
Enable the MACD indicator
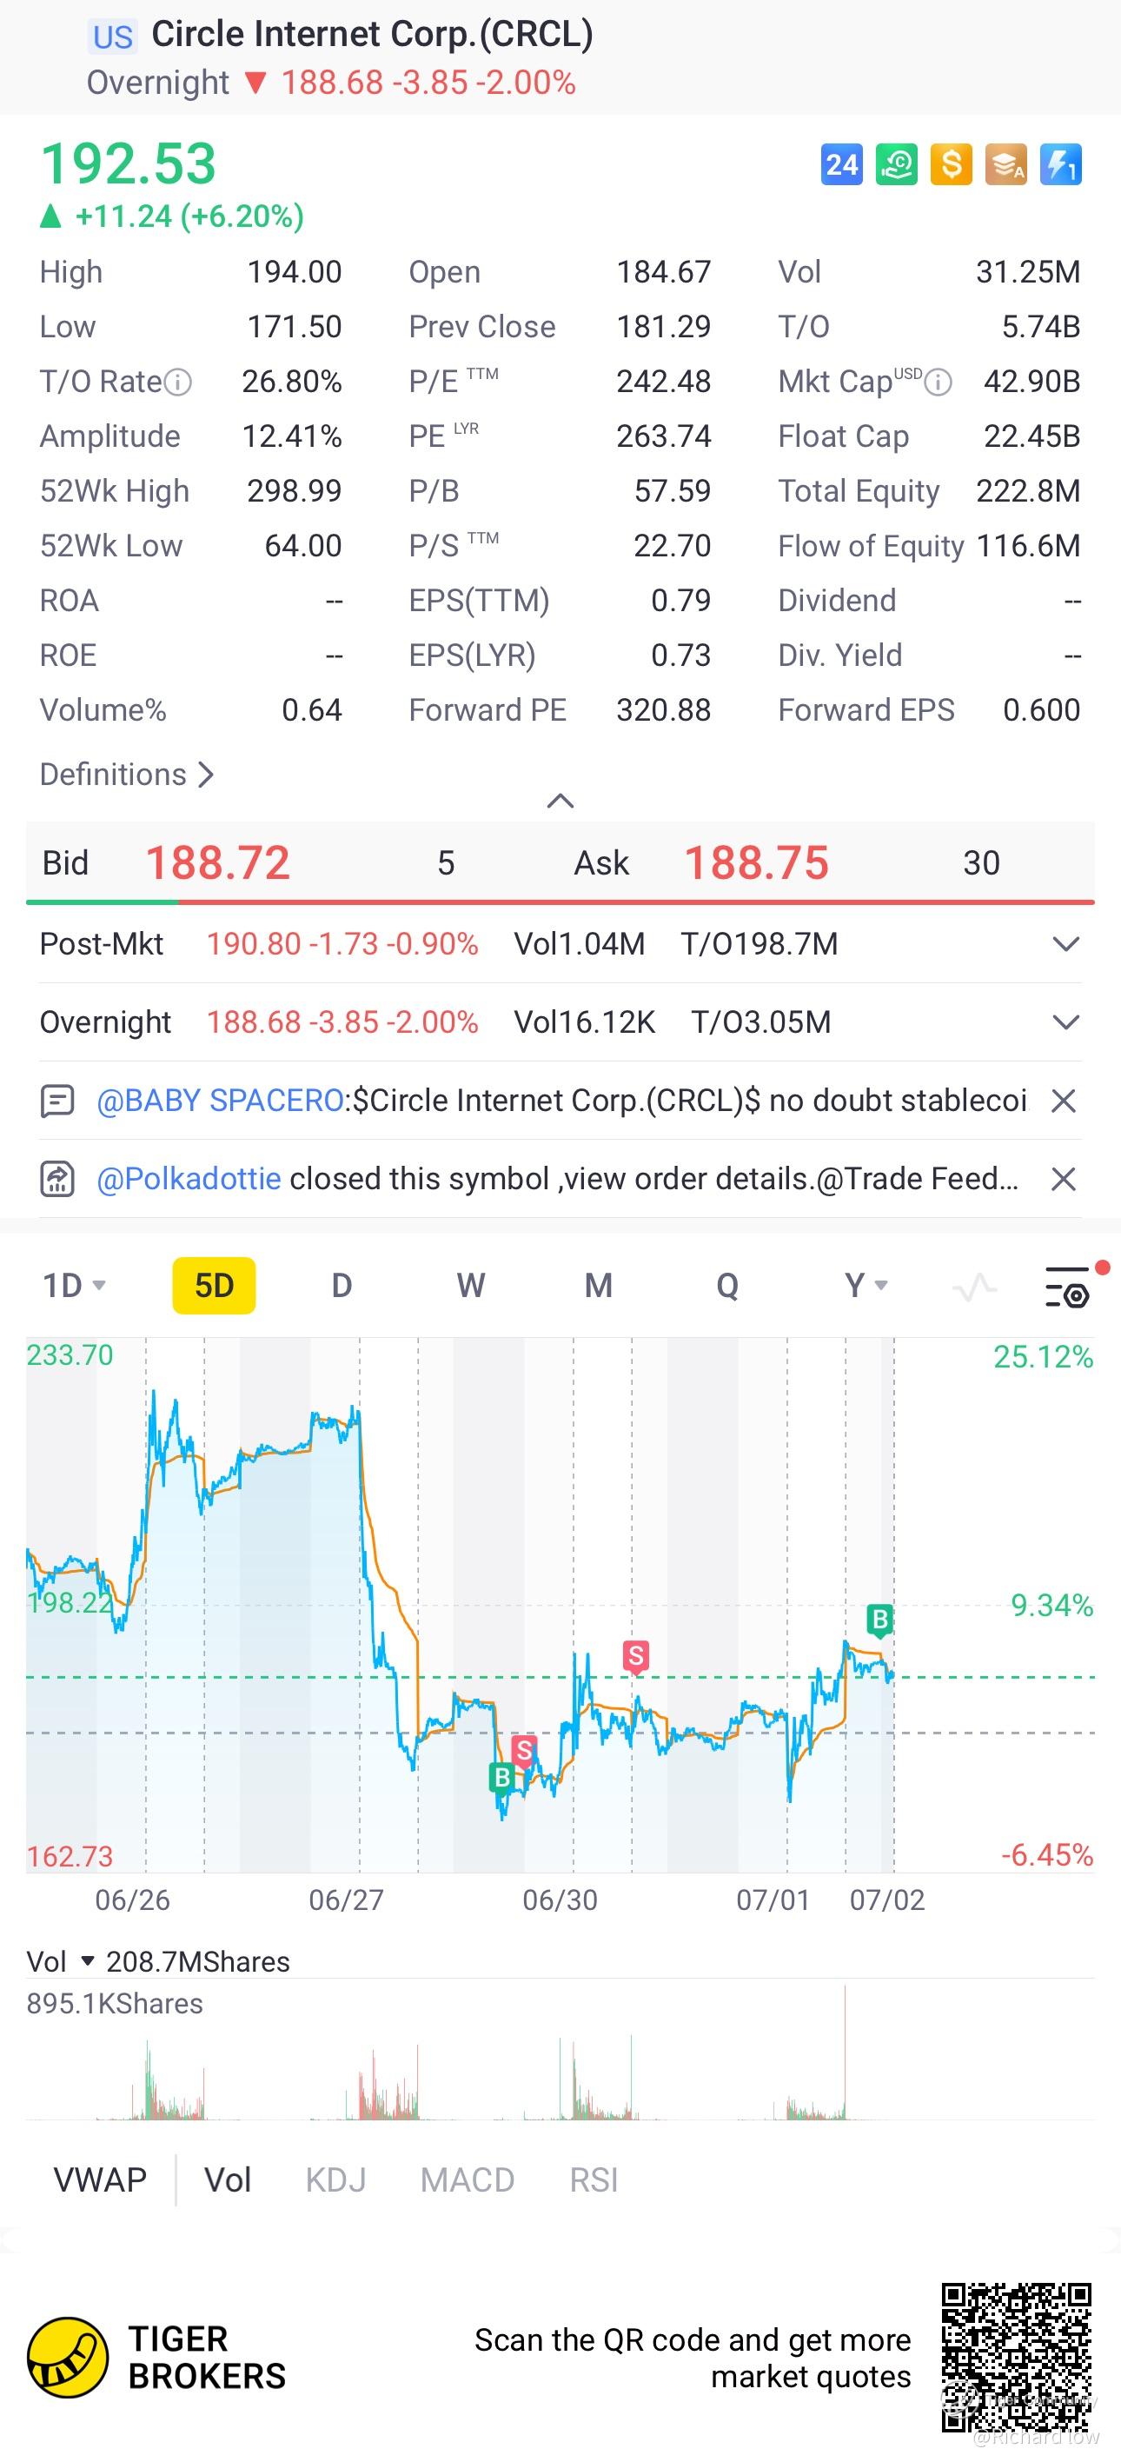(468, 2179)
